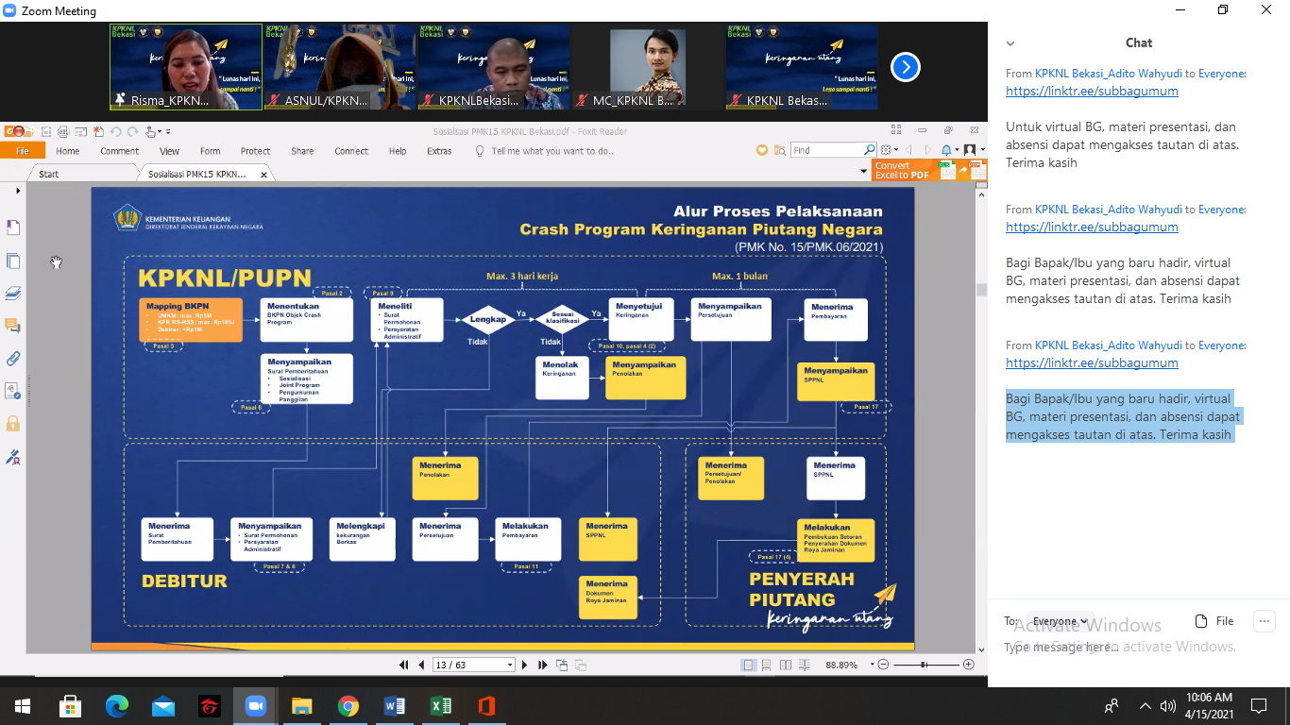Enable single page view mode
The image size is (1290, 725).
[749, 665]
